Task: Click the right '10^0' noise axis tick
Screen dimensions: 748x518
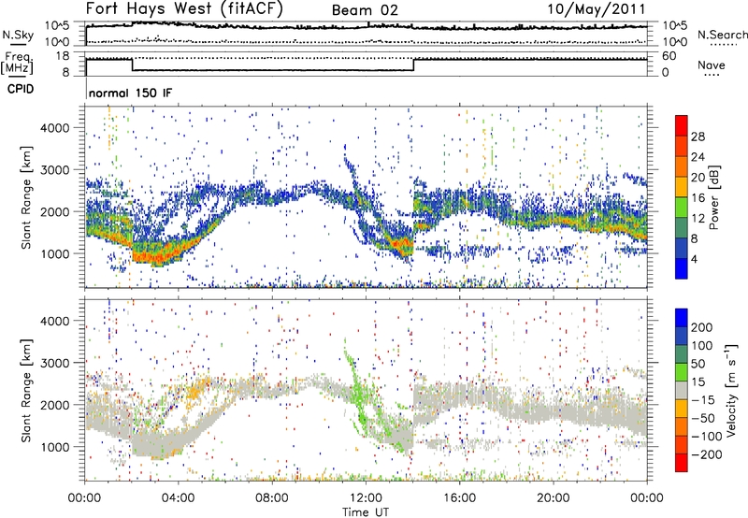Action: click(x=675, y=42)
